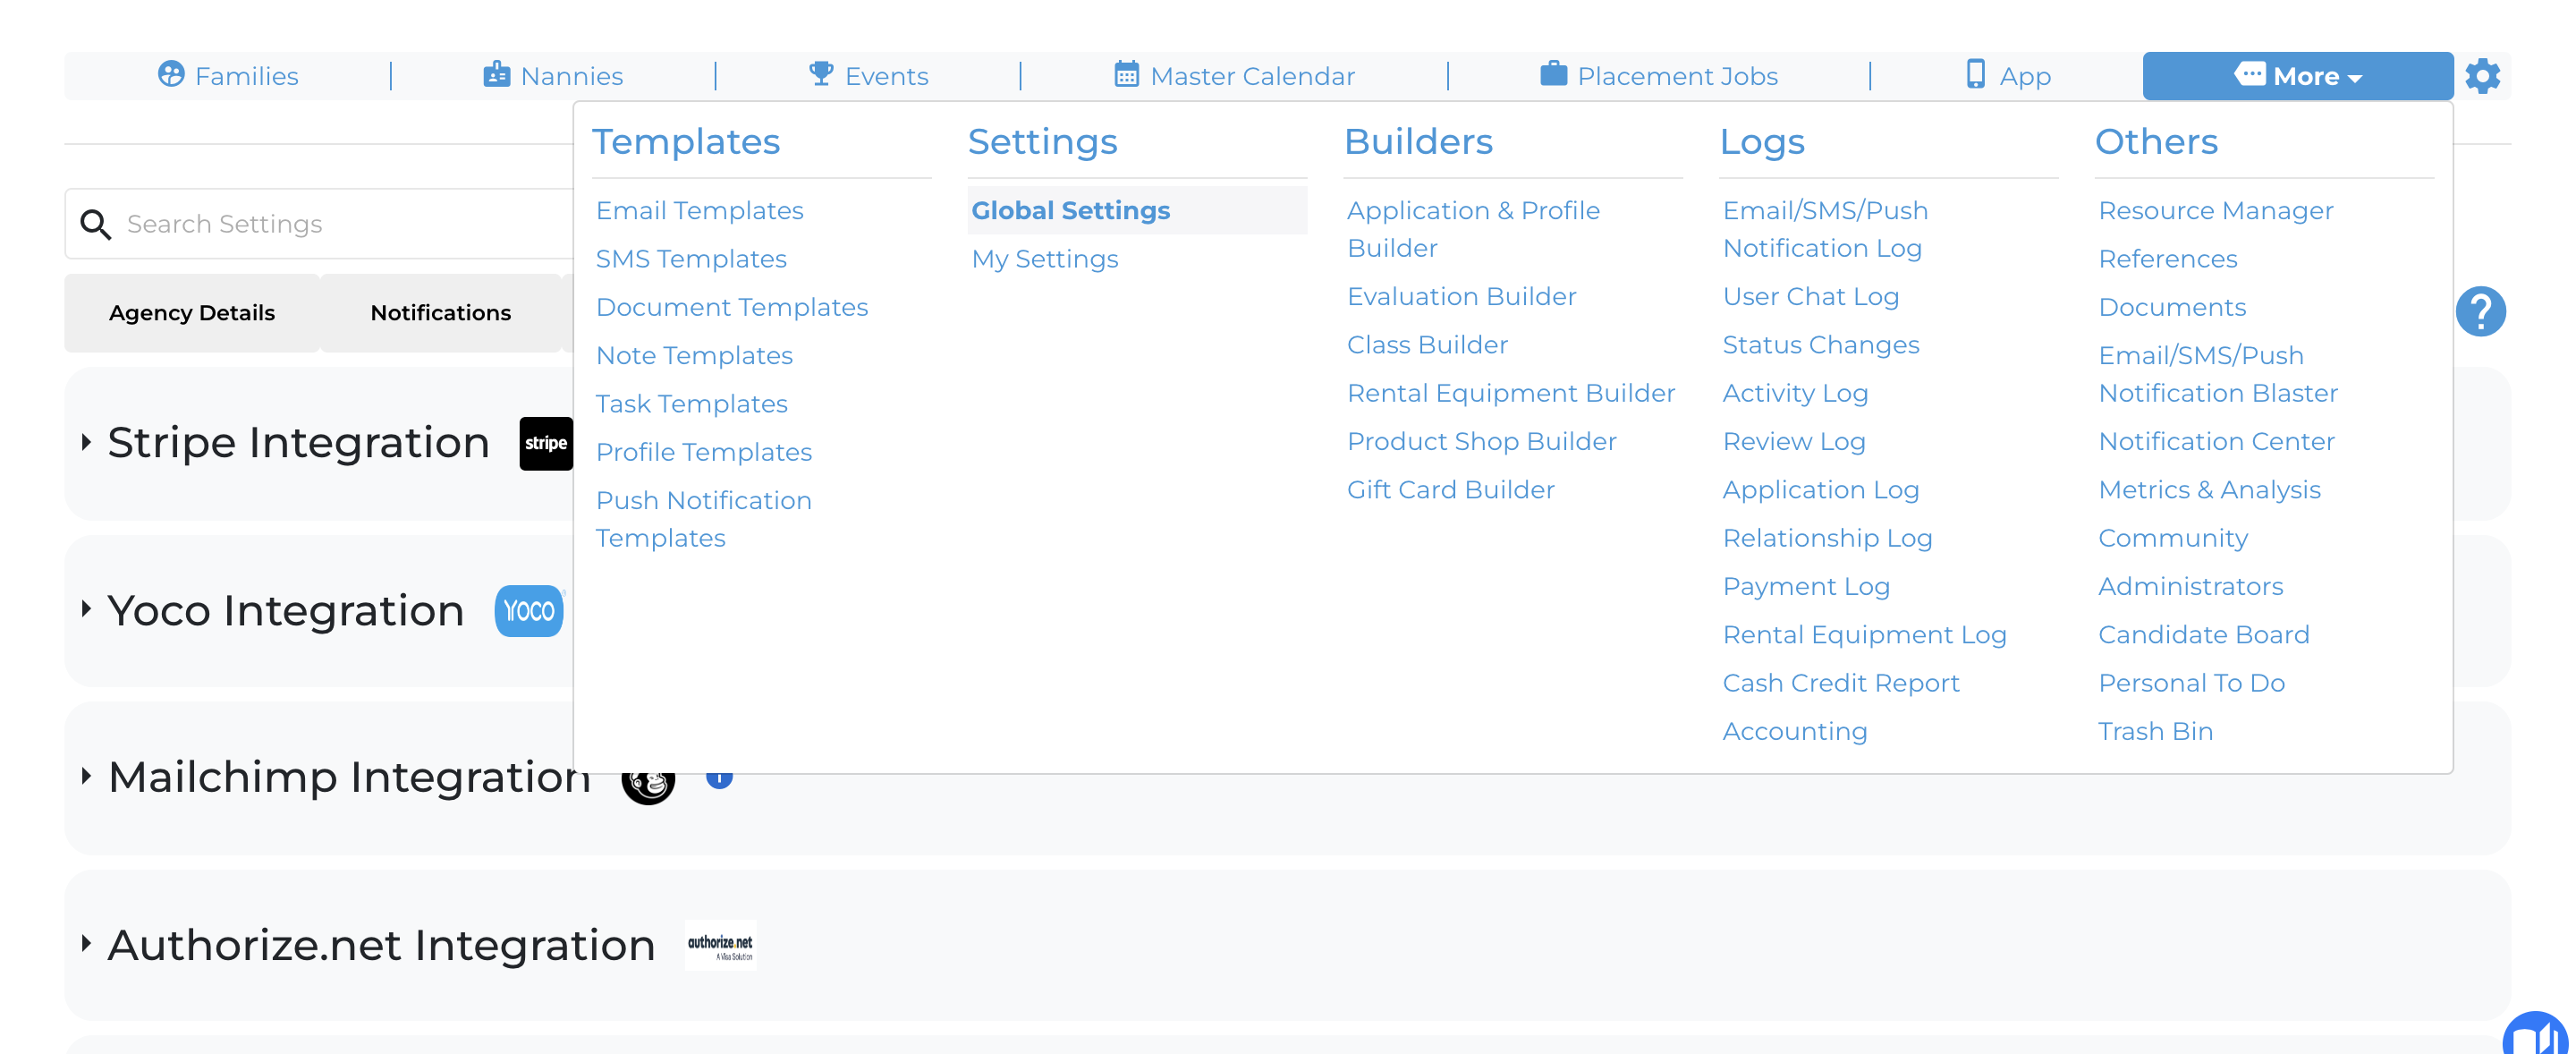Switch to the Notifications tab
2576x1054 pixels.
440,313
